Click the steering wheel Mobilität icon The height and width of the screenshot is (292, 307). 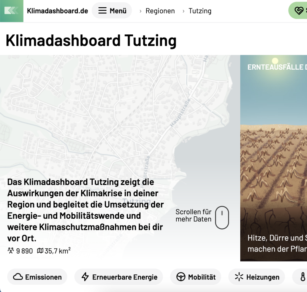point(181,277)
